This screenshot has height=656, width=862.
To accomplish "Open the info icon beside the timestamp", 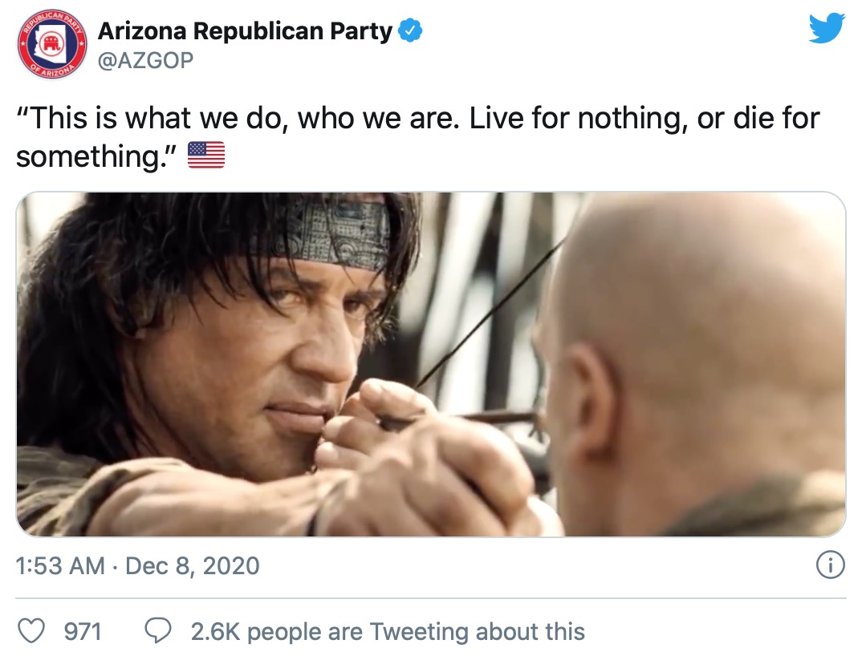I will point(830,565).
